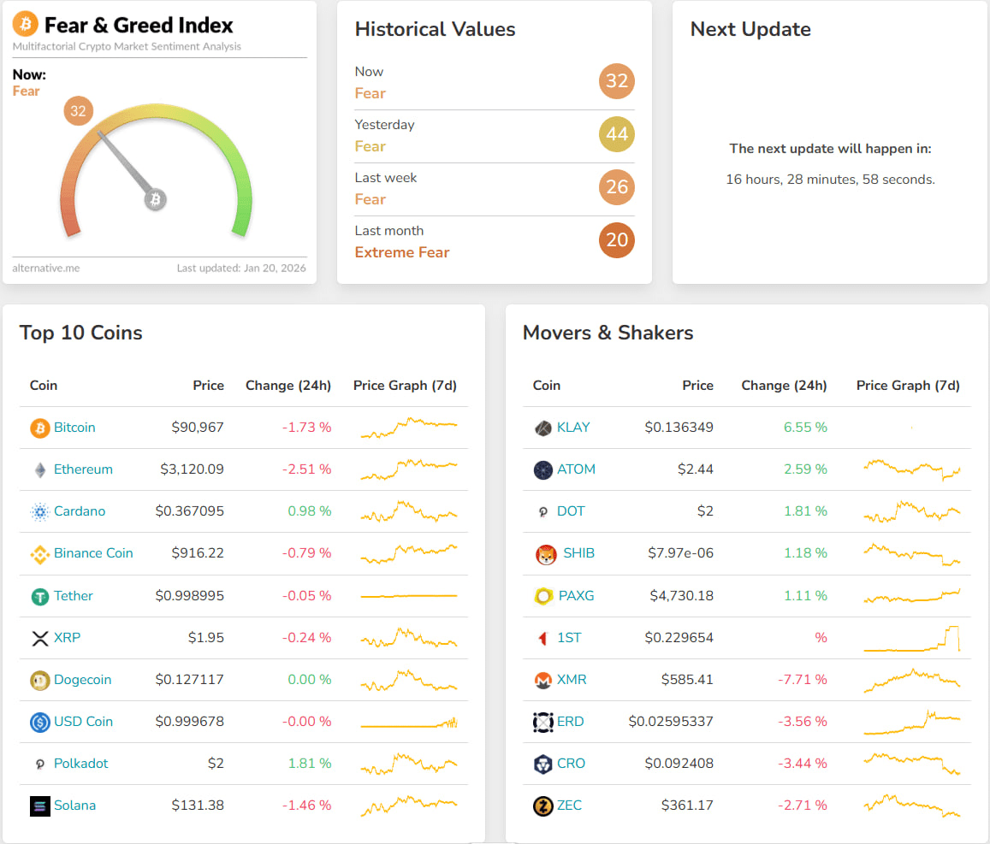Click the ATOM coin icon
The width and height of the screenshot is (990, 844).
[543, 470]
